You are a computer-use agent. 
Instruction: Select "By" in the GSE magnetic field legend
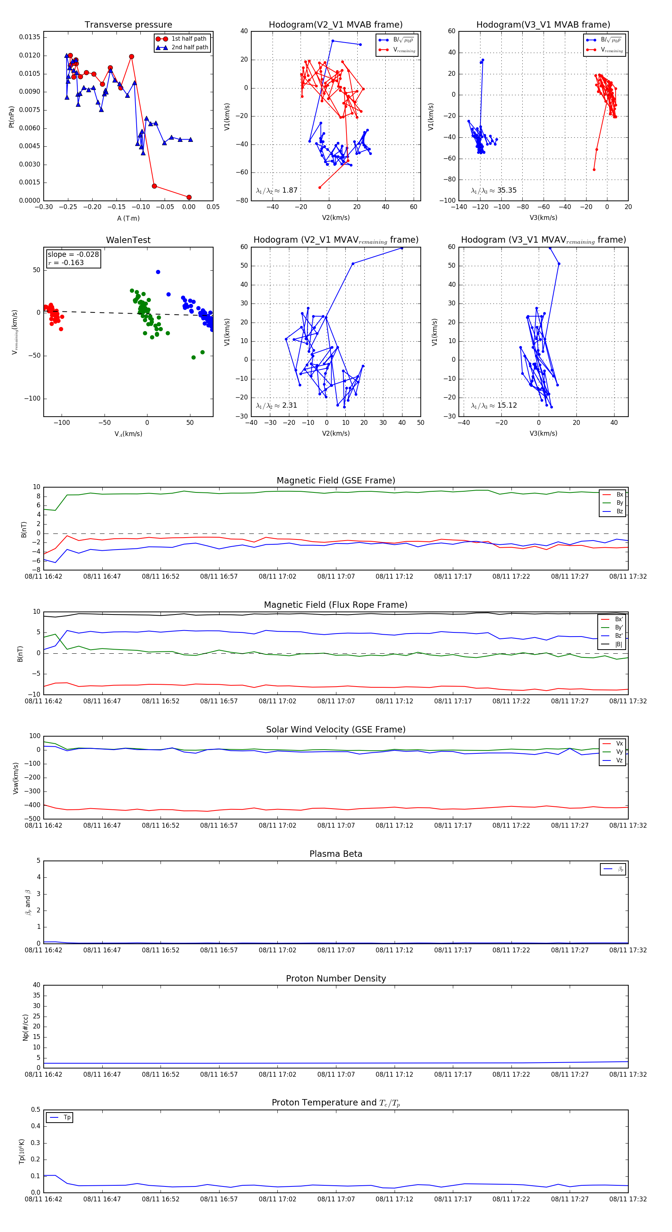tap(613, 503)
